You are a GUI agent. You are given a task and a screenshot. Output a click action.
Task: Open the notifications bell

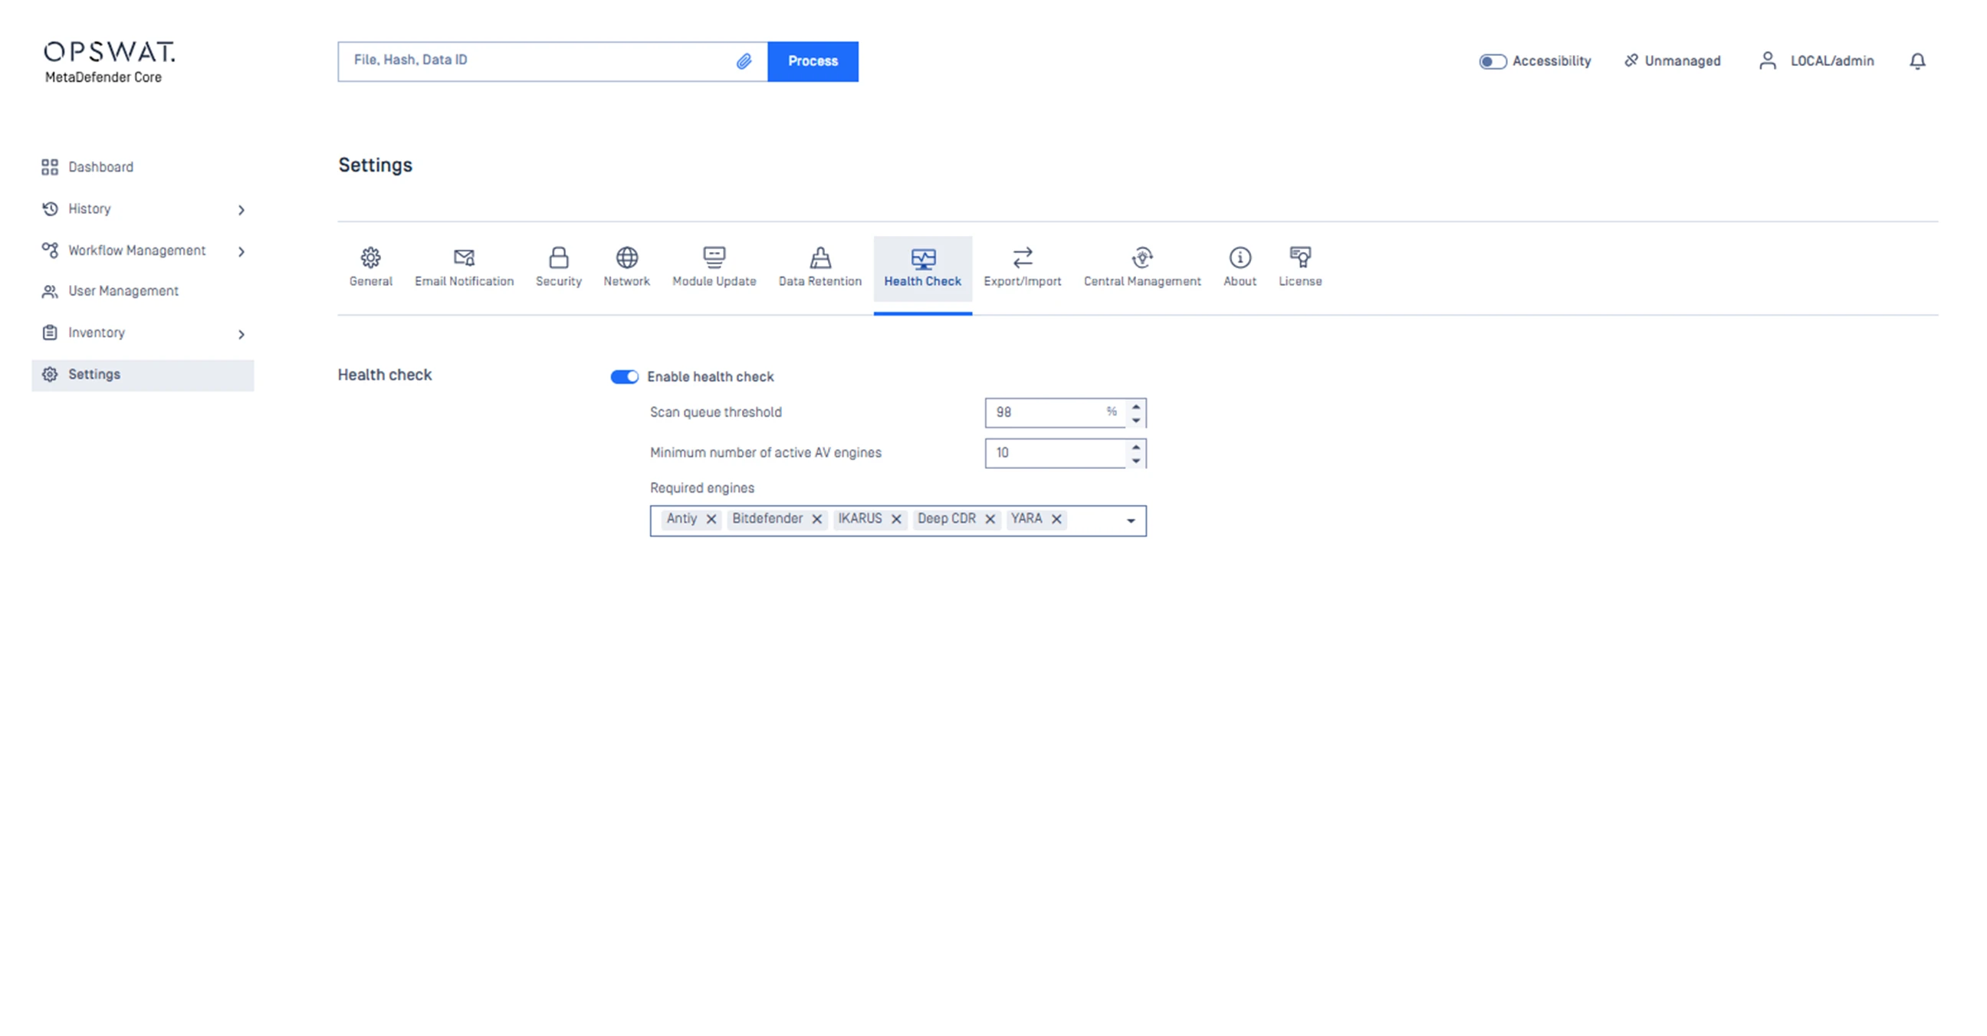(x=1916, y=61)
